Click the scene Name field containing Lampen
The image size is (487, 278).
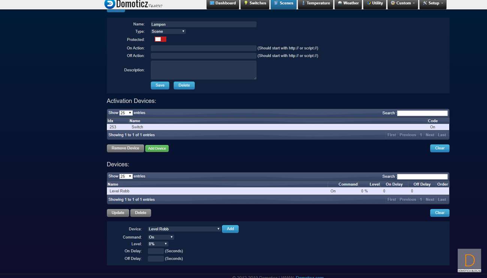(x=203, y=24)
